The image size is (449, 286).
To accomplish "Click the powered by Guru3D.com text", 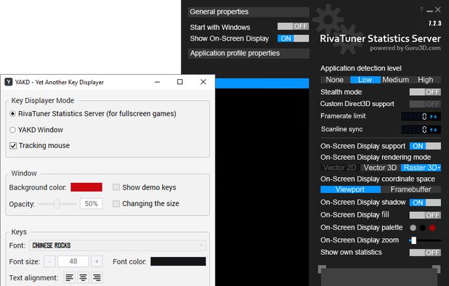I will point(405,48).
